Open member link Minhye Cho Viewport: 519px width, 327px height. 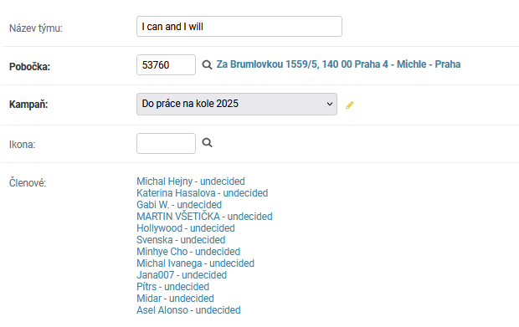[188, 252]
